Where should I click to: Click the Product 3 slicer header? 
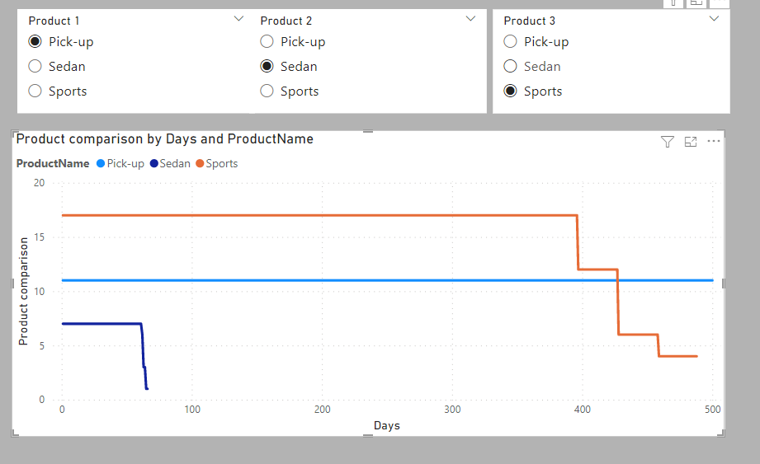click(529, 21)
